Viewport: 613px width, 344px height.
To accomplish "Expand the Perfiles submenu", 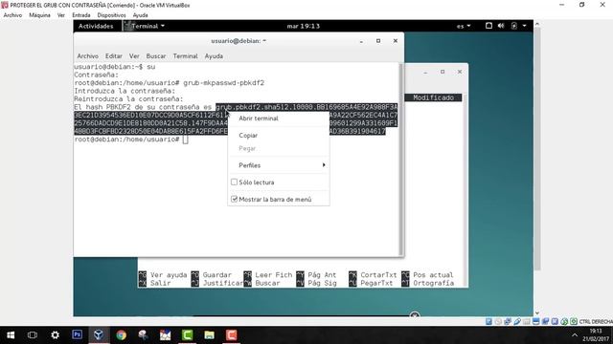I will [279, 165].
